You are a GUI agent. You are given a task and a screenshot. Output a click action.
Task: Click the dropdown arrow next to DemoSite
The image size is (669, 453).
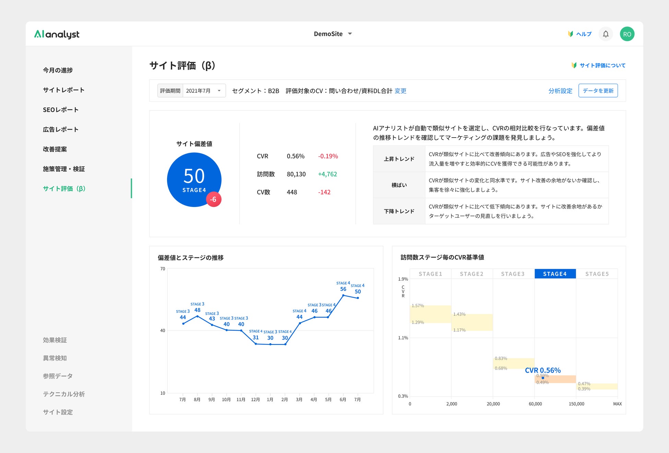coord(350,34)
